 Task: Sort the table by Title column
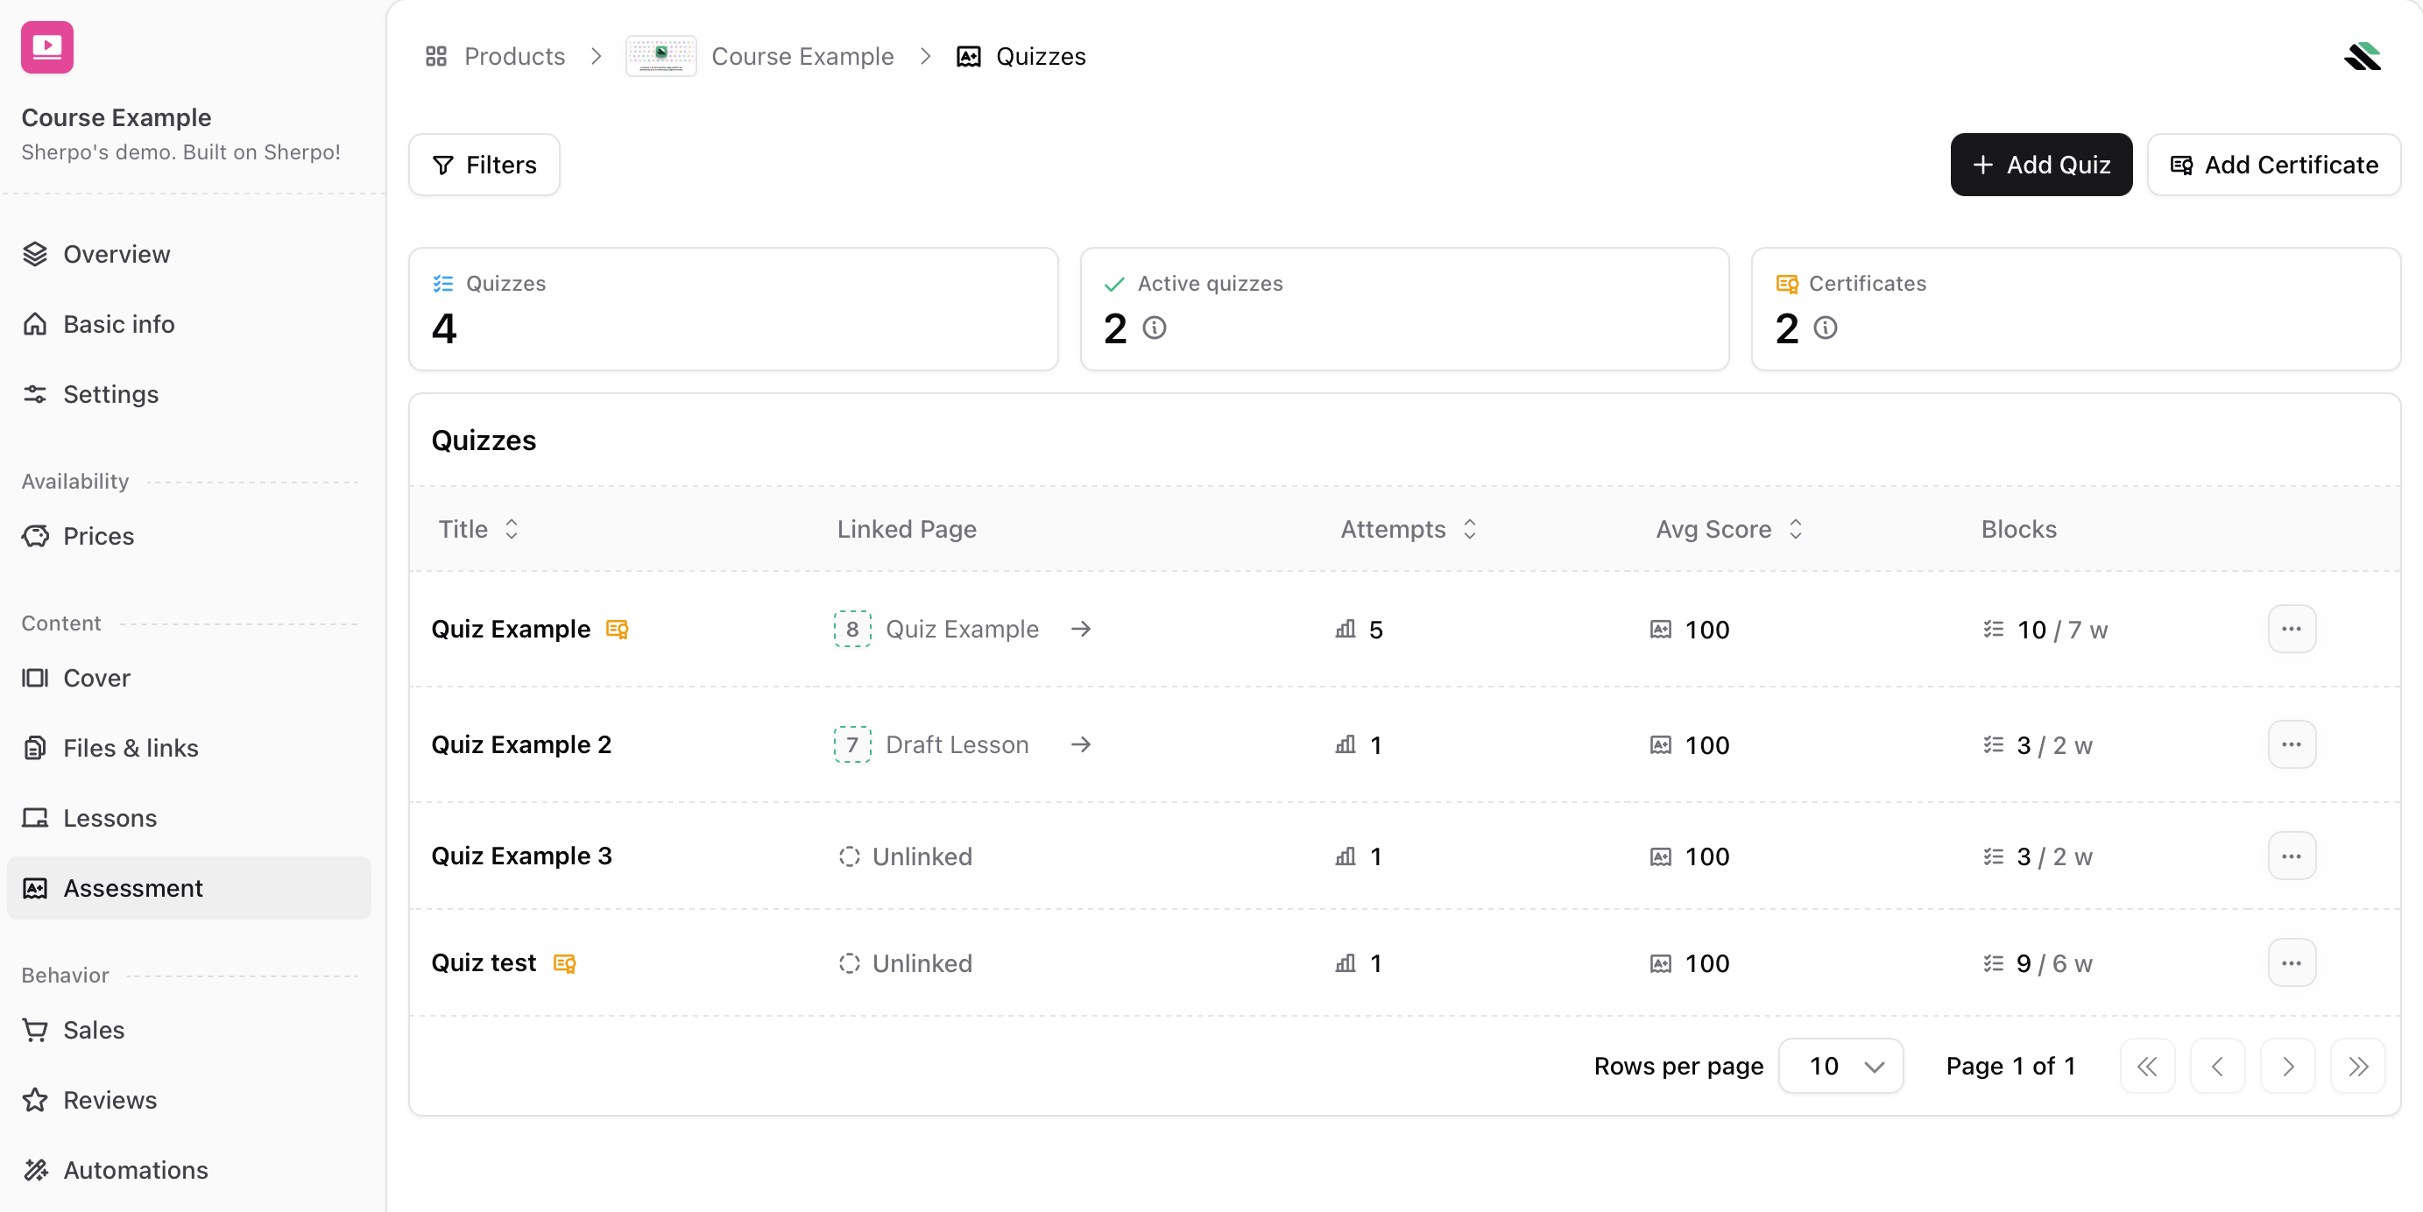(511, 529)
